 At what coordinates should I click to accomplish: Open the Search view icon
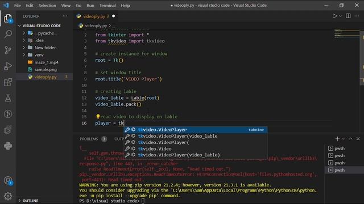pos(8,34)
